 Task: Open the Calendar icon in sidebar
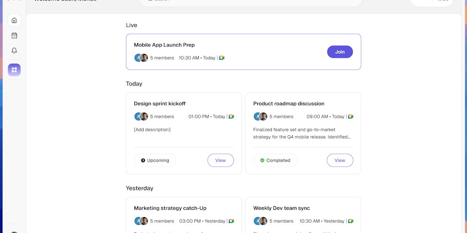[x=14, y=35]
